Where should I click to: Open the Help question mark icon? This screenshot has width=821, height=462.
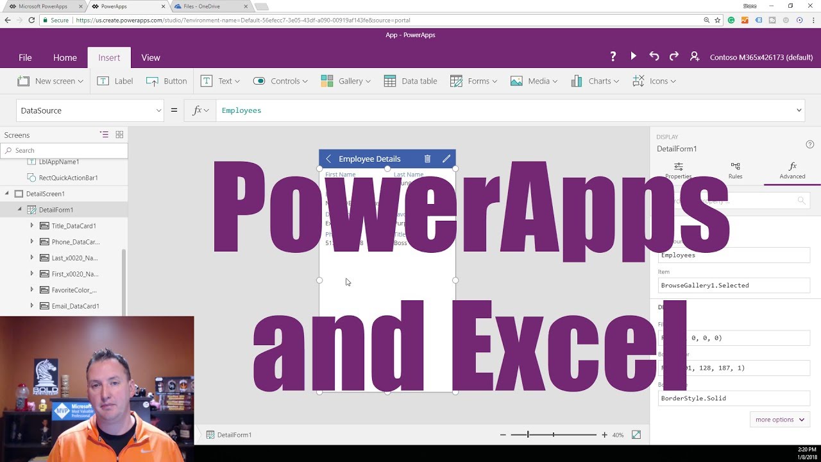[613, 56]
